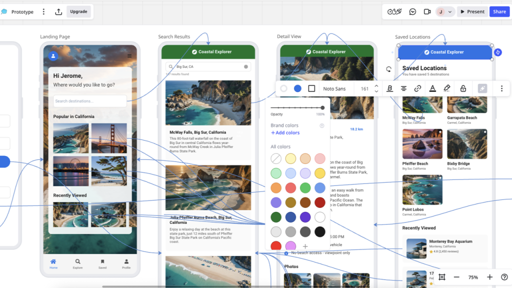
Task: Open help question mark icon
Action: pos(504,277)
